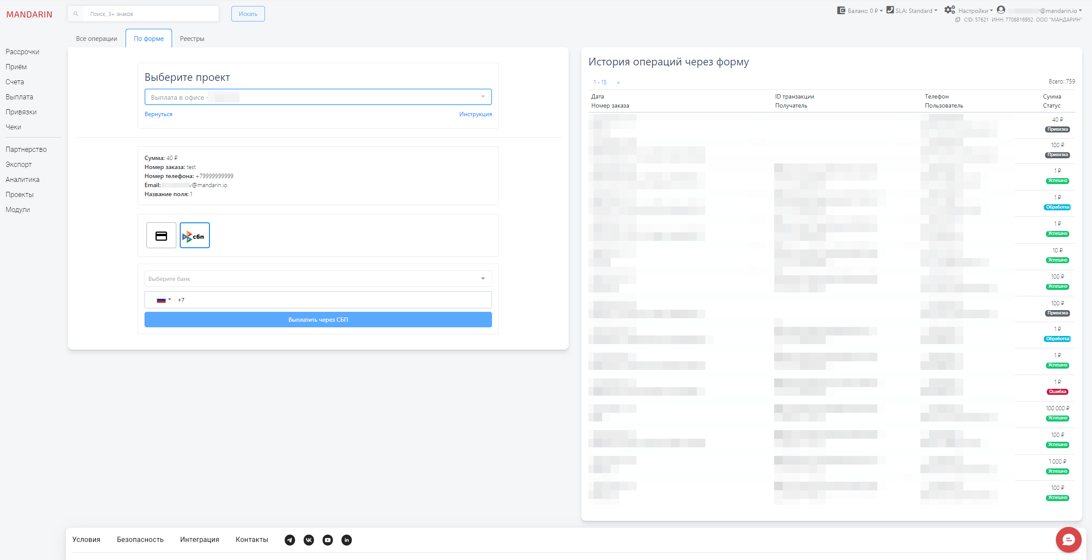Image resolution: width=1092 pixels, height=560 pixels.
Task: Click into the search field at top
Action: pyautogui.click(x=151, y=14)
